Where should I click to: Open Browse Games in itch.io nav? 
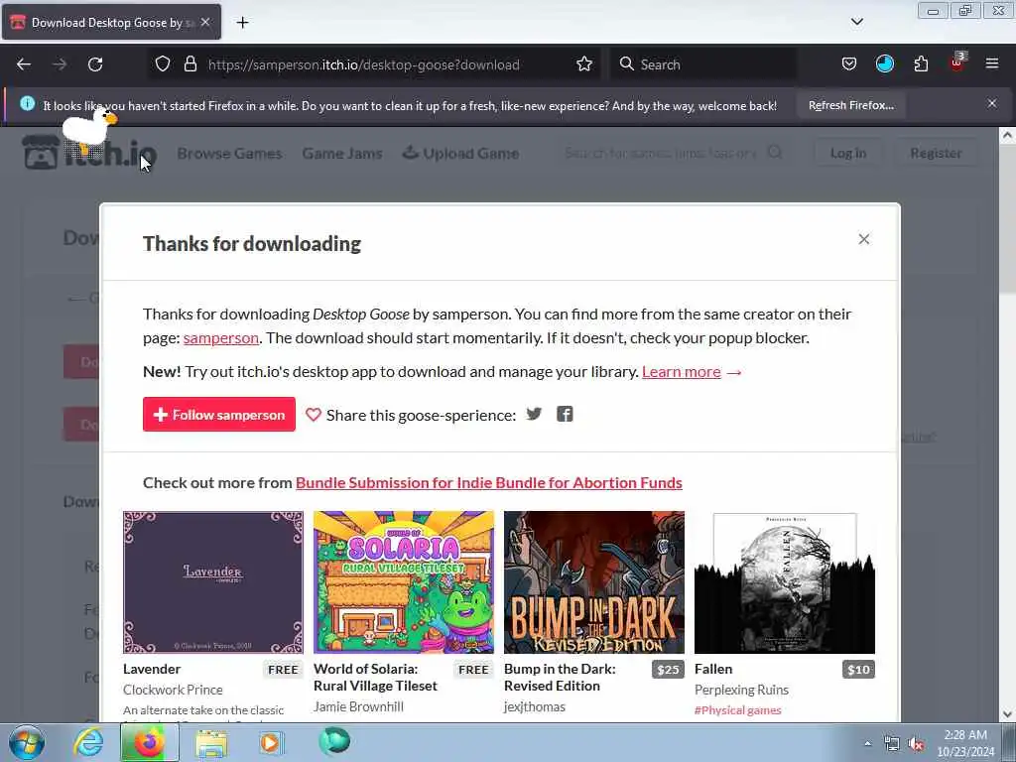point(229,154)
